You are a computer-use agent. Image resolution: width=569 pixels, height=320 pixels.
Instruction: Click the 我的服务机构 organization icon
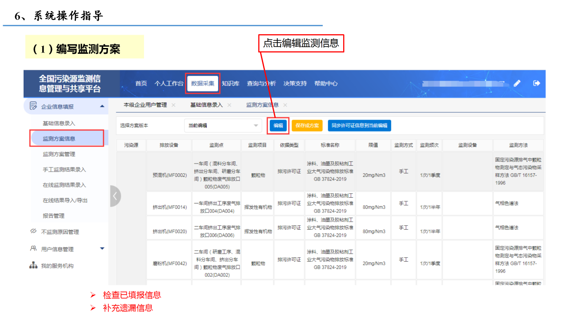[x=33, y=266]
